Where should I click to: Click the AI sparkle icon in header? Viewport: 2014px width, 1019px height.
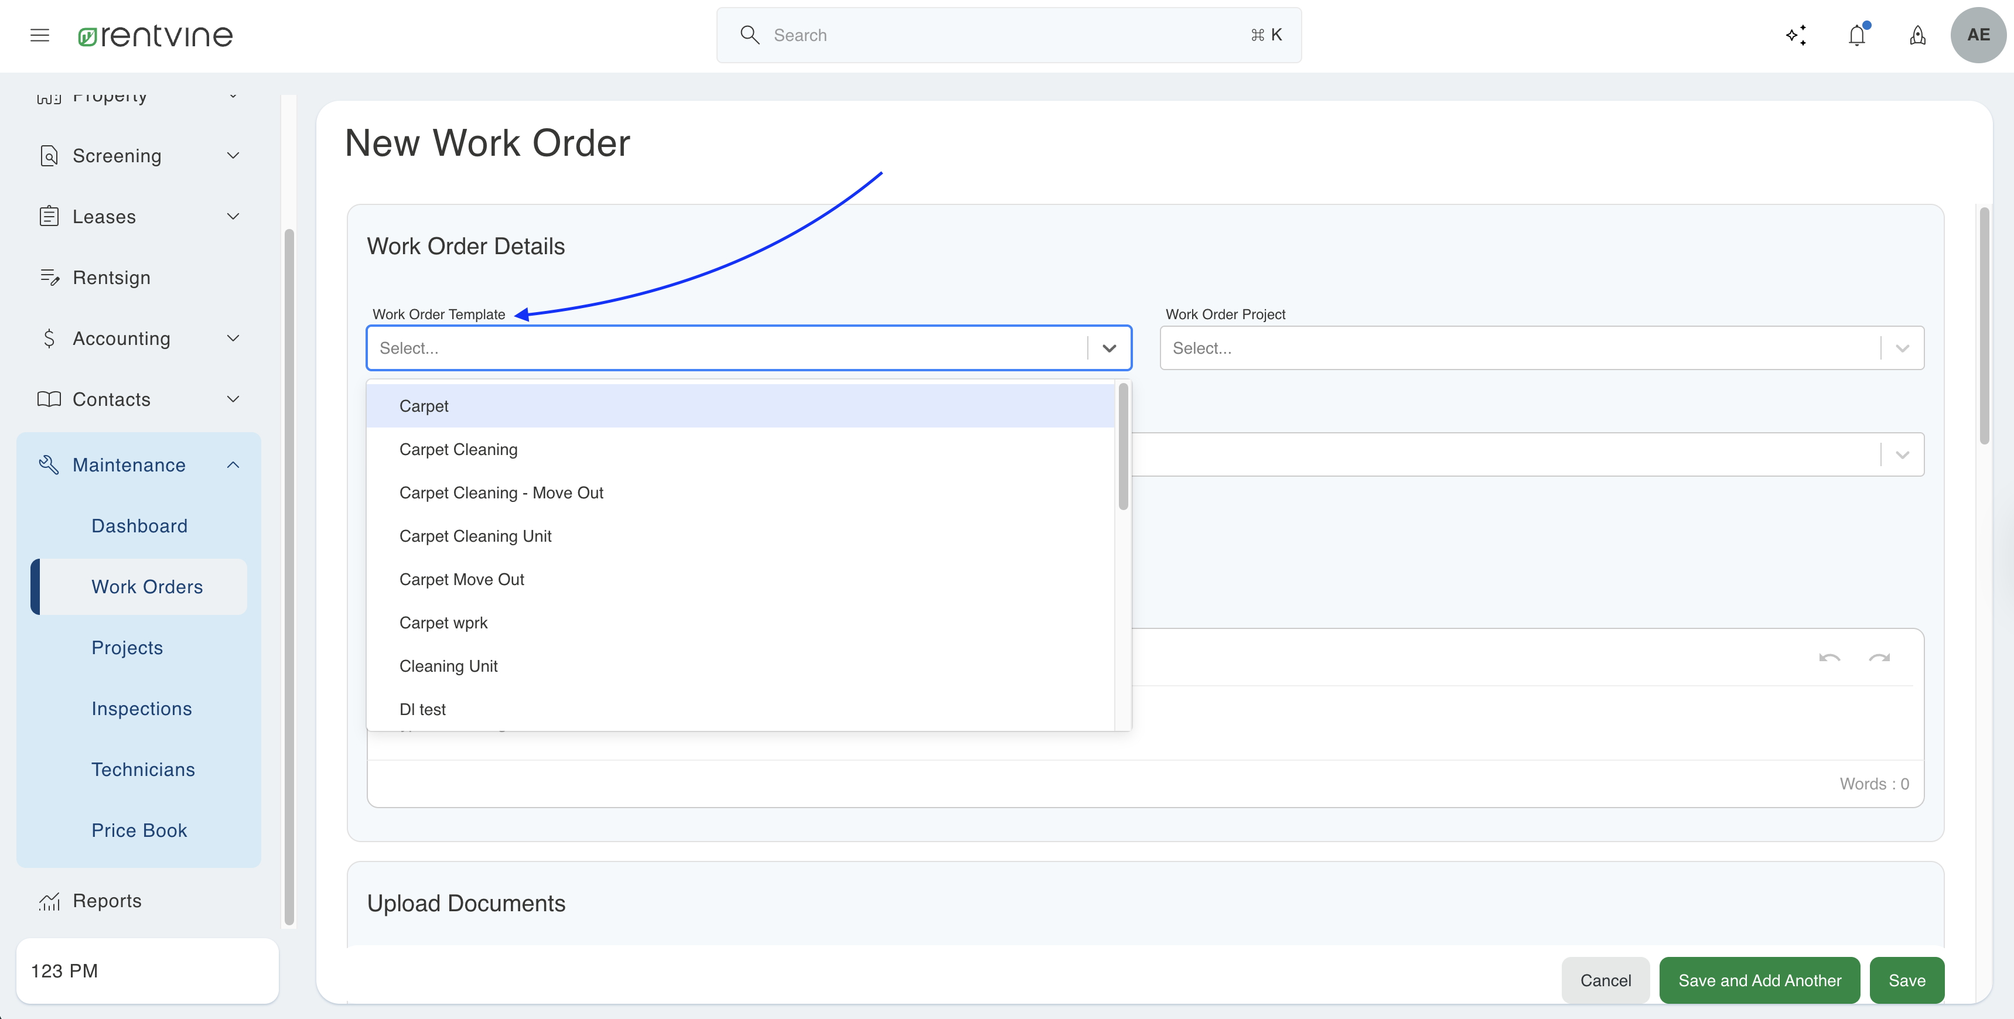coord(1796,35)
